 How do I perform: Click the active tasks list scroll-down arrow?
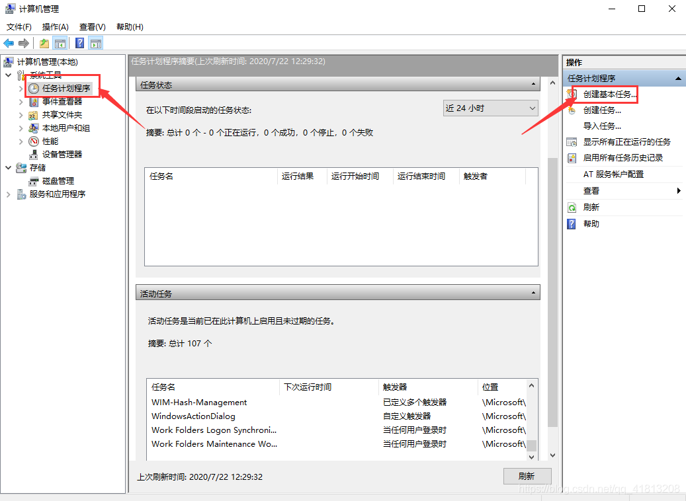(x=532, y=457)
